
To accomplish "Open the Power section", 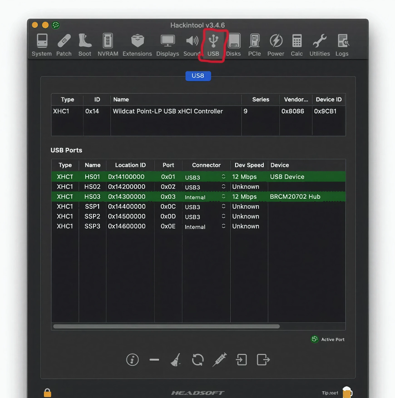I will [276, 45].
